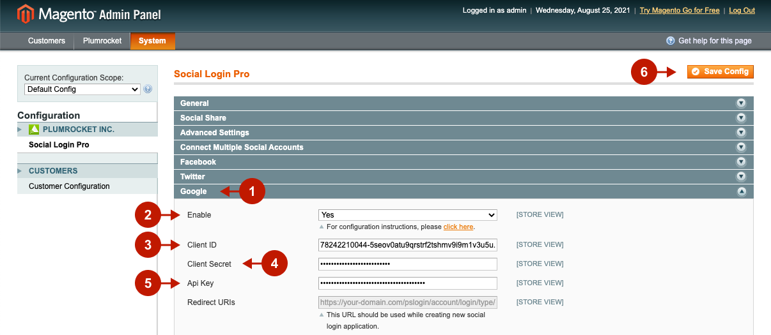Click Try Magento Go for Free link

(680, 10)
